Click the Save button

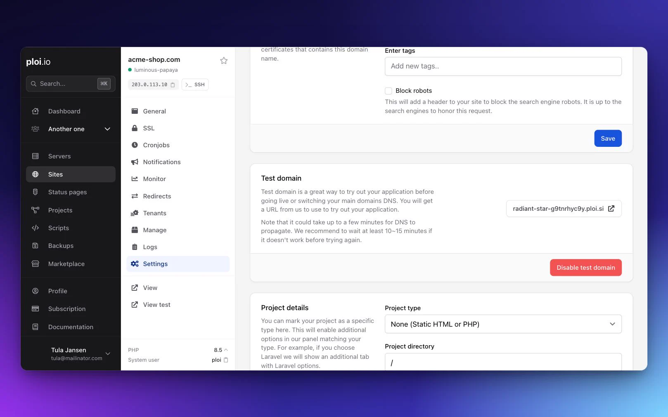(608, 139)
